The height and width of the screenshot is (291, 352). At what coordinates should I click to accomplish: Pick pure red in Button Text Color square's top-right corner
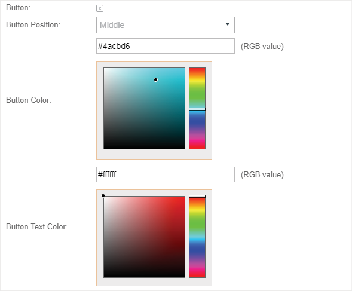point(183,198)
